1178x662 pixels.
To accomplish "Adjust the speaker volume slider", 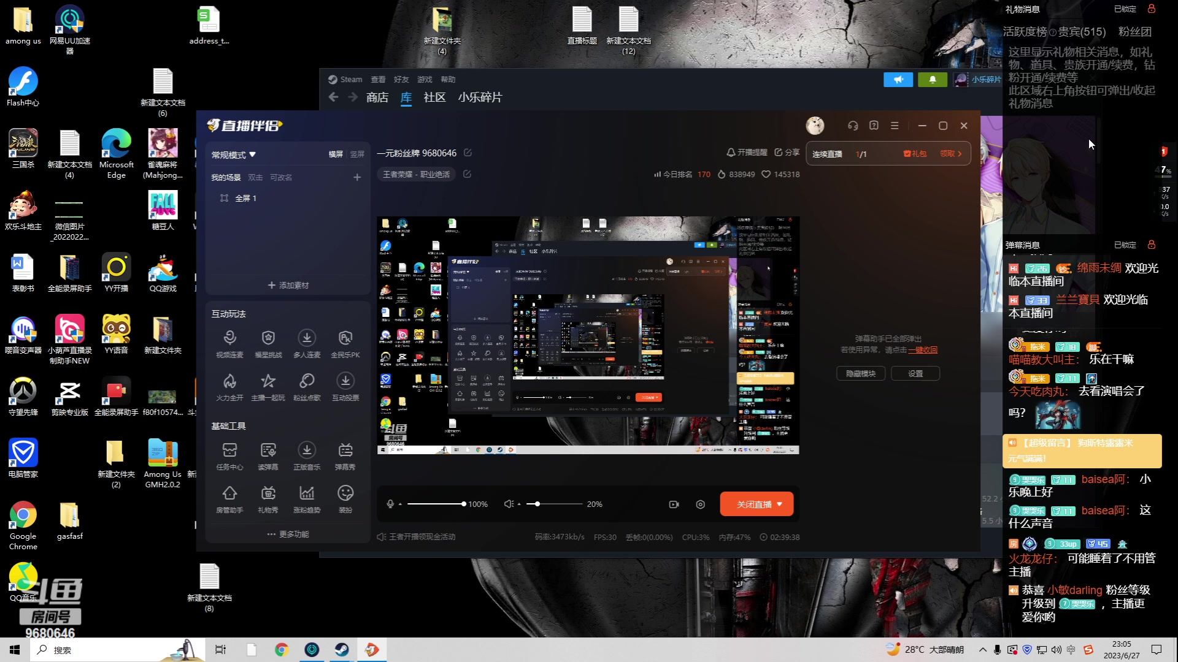I will coord(554,504).
